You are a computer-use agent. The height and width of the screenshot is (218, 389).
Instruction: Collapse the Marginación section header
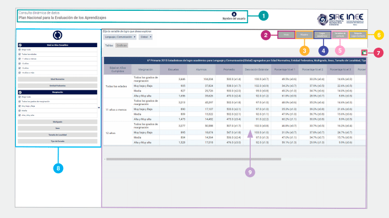(x=57, y=92)
